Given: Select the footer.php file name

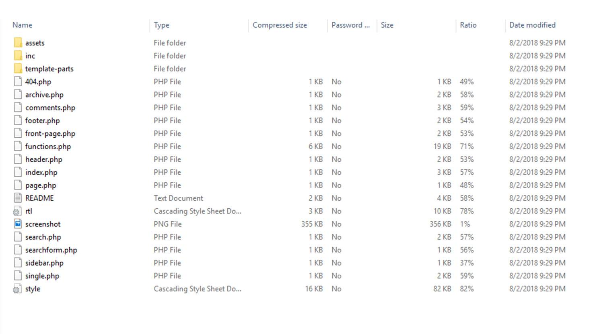Looking at the screenshot, I should tap(42, 120).
